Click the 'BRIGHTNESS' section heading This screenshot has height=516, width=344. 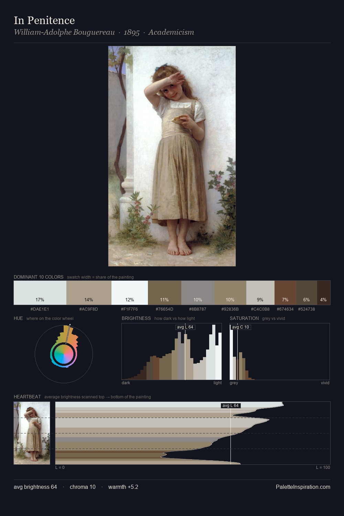pos(136,318)
